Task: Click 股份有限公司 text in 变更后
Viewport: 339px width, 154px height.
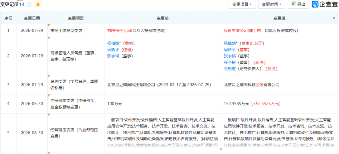Action: [236, 31]
